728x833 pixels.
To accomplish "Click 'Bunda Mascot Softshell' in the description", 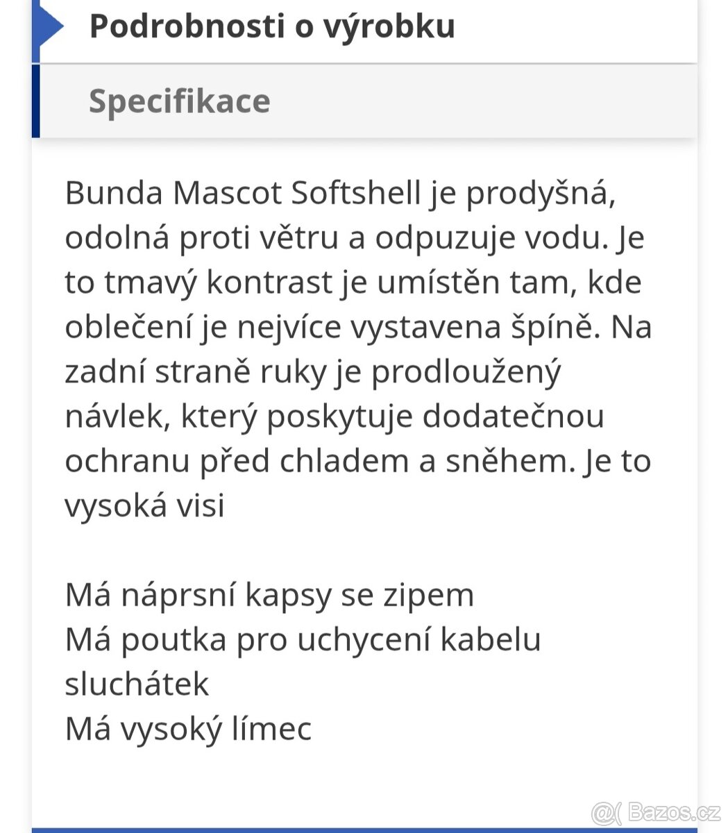I will point(243,194).
